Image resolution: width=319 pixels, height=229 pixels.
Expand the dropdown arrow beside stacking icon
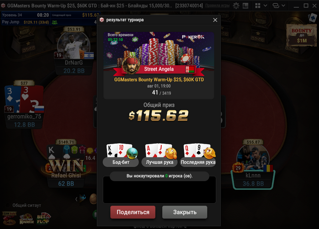pyautogui.click(x=283, y=6)
